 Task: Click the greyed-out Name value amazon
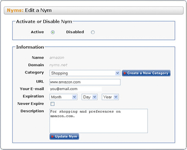click(57, 58)
